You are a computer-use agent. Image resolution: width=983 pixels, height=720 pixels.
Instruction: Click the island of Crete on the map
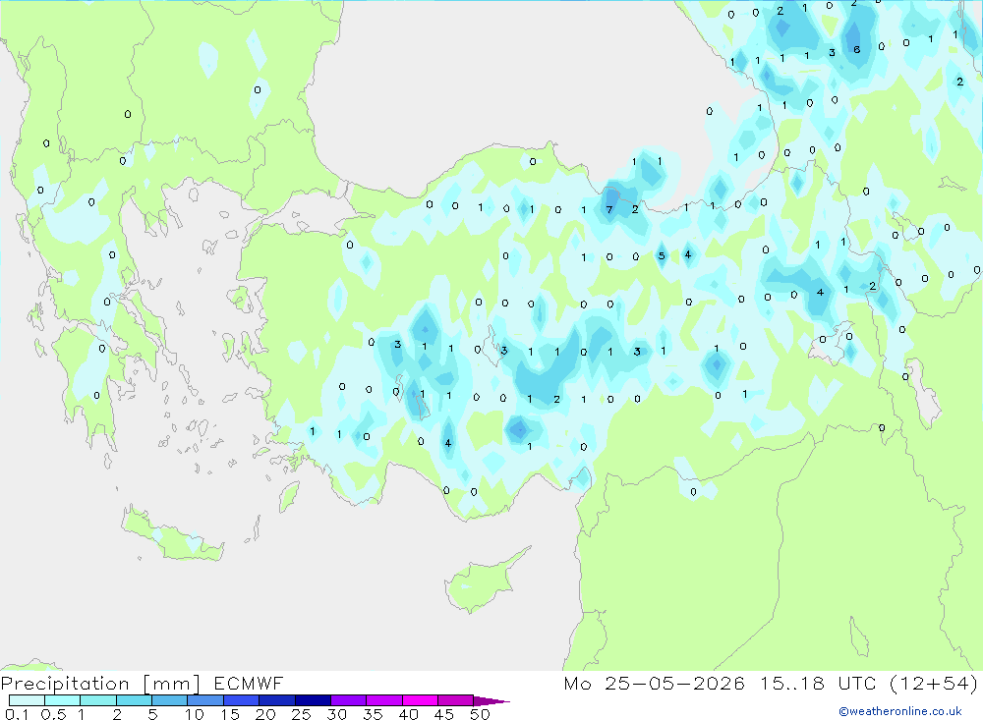(x=171, y=536)
